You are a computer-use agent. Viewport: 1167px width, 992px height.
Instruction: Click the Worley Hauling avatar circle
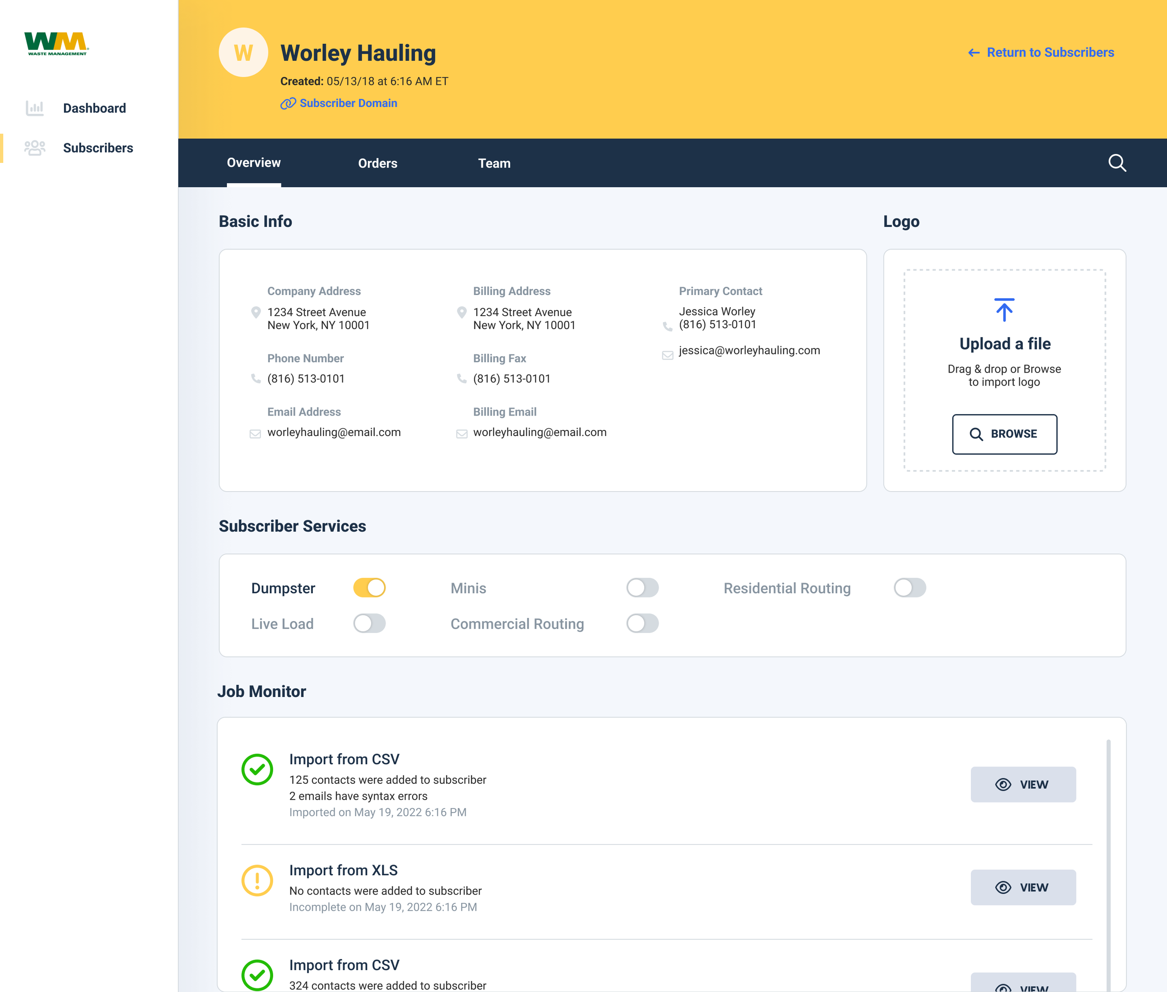coord(244,52)
